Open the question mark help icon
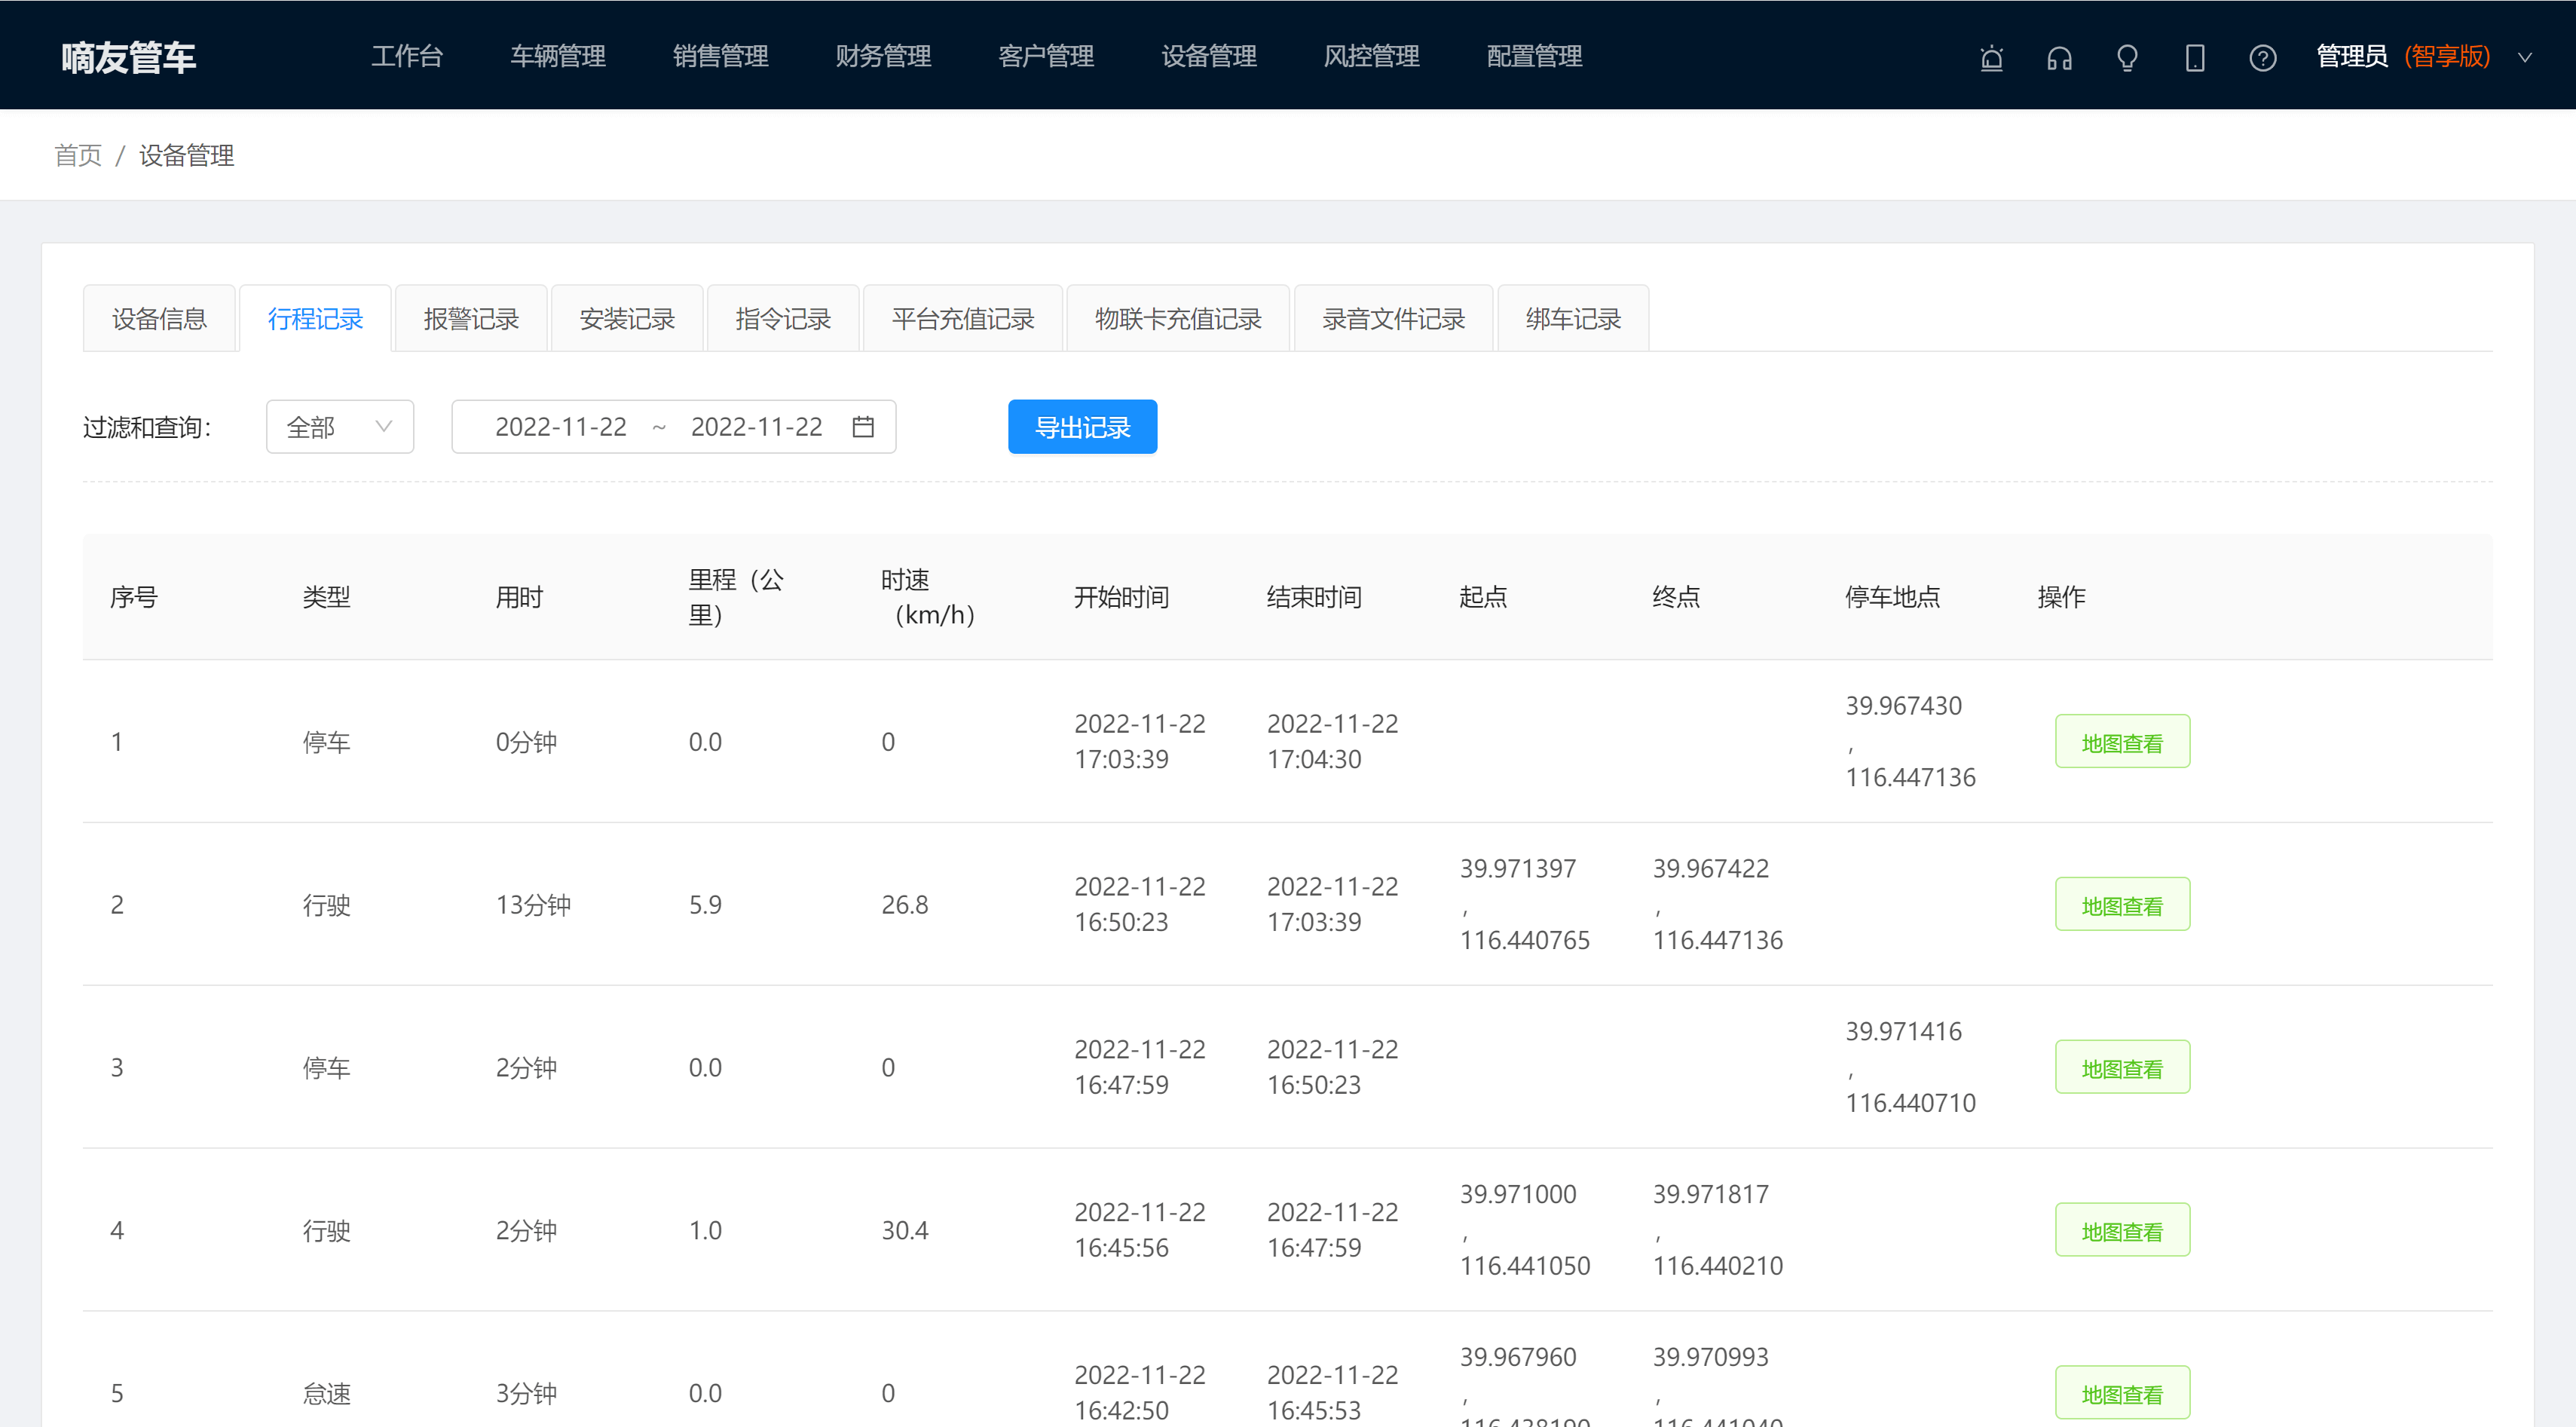Viewport: 2576px width, 1427px height. 2263,58
